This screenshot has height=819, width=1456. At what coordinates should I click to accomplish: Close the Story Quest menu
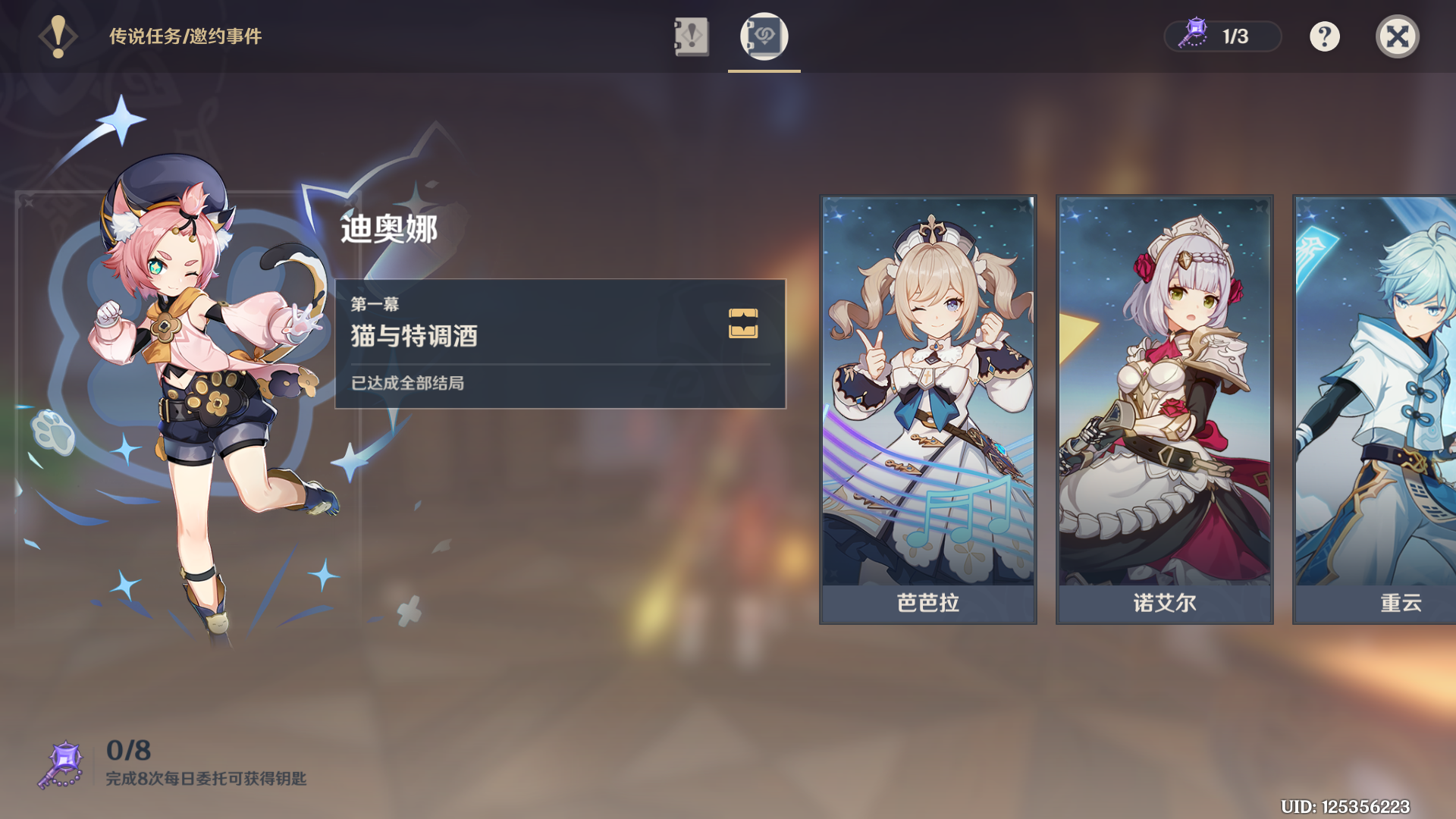[x=1398, y=36]
